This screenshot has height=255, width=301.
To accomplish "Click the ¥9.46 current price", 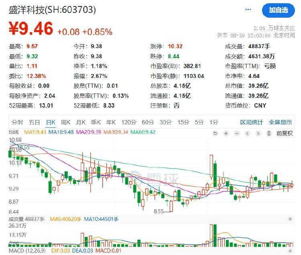I will 31,29.
